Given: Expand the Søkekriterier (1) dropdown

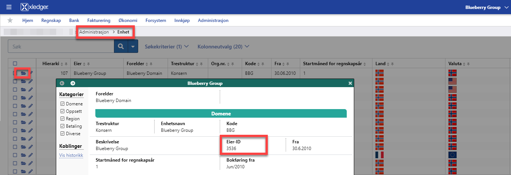Looking at the screenshot, I should (167, 47).
